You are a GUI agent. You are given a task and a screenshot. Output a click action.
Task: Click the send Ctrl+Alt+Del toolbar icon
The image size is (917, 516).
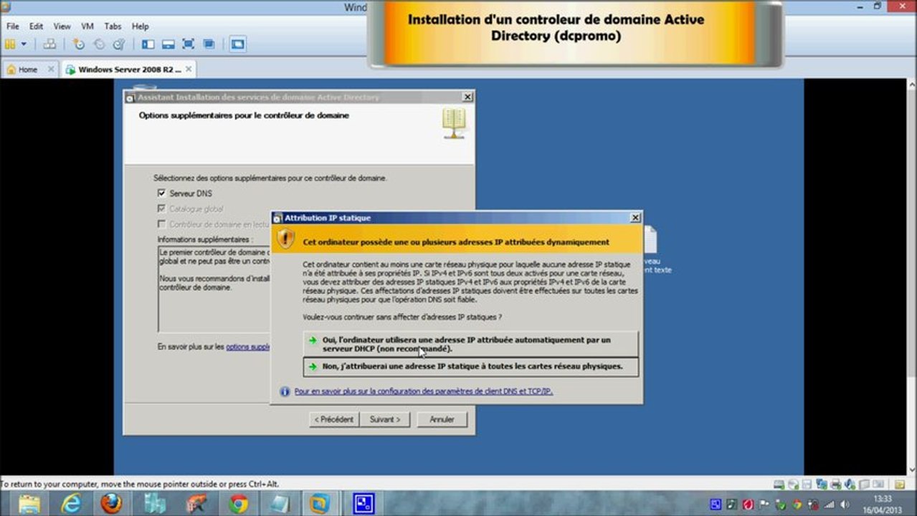click(x=49, y=44)
